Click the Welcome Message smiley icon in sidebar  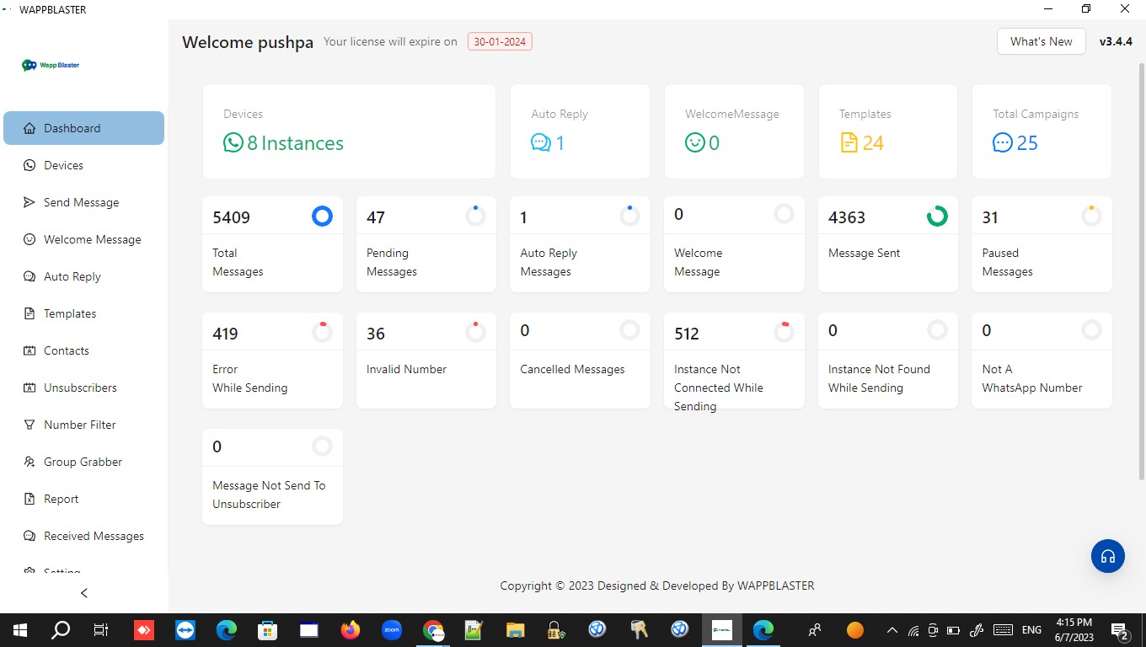click(x=29, y=239)
